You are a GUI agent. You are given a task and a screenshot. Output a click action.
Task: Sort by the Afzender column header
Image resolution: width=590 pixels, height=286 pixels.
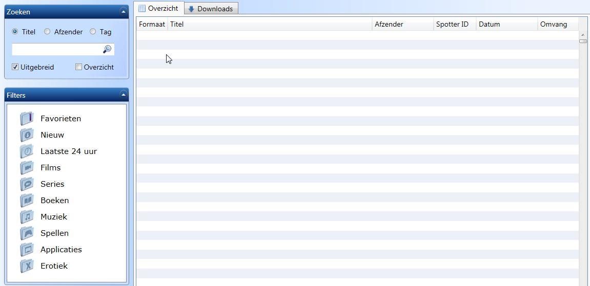(x=403, y=25)
